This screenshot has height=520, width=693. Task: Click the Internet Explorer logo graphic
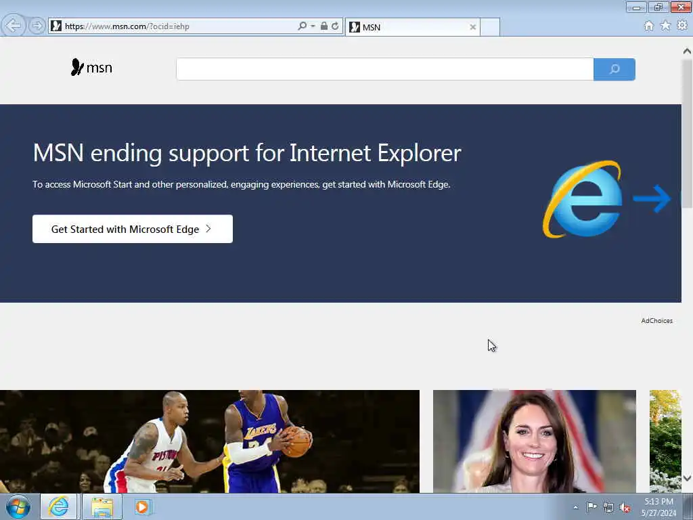[x=583, y=199]
